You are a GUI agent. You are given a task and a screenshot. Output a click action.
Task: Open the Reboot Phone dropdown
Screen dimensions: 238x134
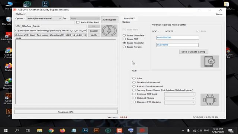point(180,98)
